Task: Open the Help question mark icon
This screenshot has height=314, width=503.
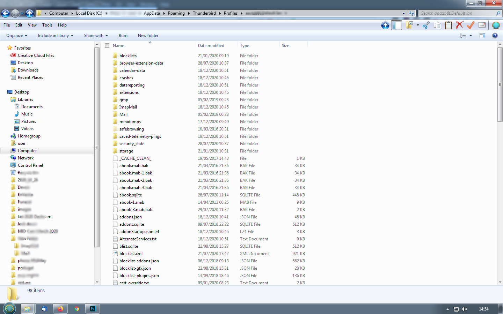Action: click(495, 36)
